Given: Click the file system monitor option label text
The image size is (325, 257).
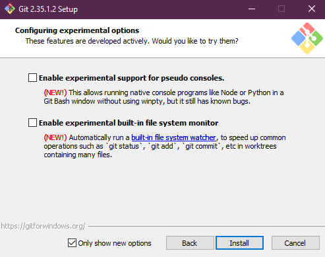Looking at the screenshot, I should pyautogui.click(x=129, y=123).
